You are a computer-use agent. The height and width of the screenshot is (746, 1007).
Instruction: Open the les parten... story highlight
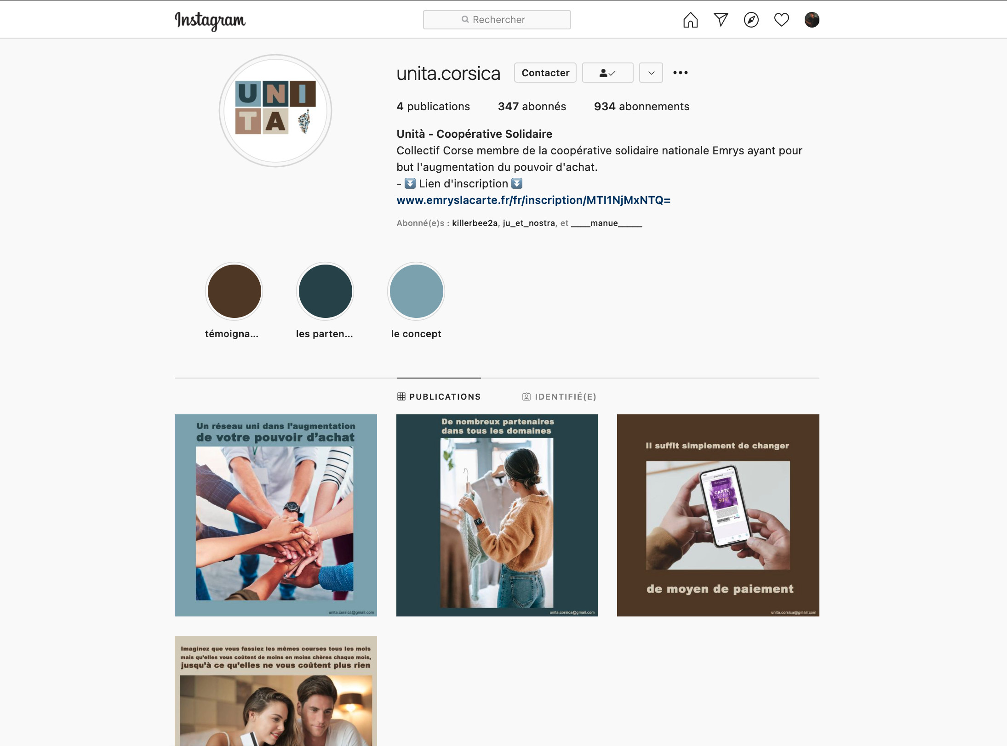pyautogui.click(x=325, y=291)
